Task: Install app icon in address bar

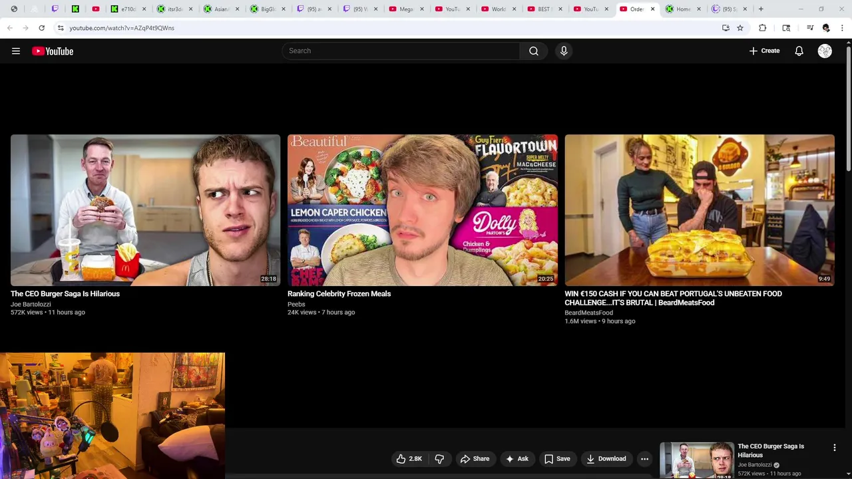Action: coord(726,28)
